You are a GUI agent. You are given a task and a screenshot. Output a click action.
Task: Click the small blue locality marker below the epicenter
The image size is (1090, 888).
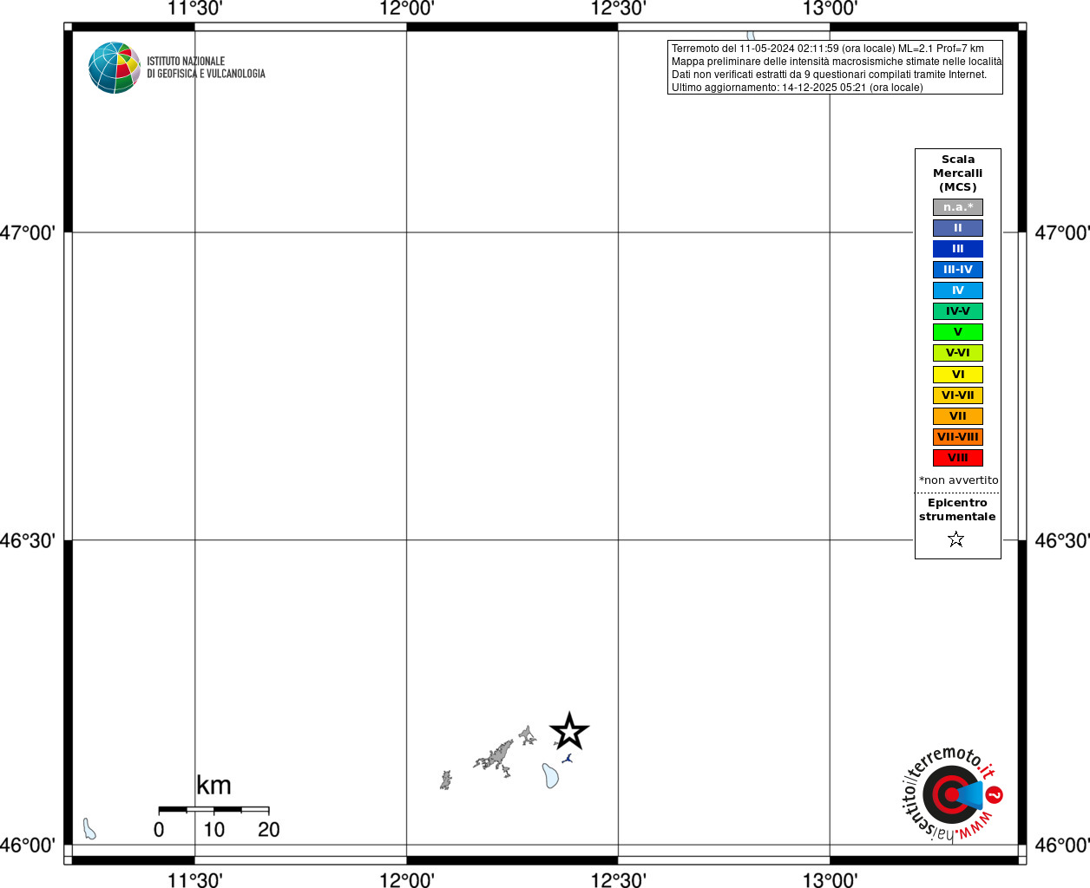point(568,759)
